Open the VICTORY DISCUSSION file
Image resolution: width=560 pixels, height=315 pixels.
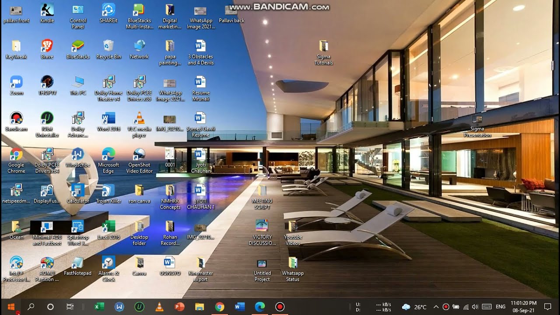[x=262, y=233]
